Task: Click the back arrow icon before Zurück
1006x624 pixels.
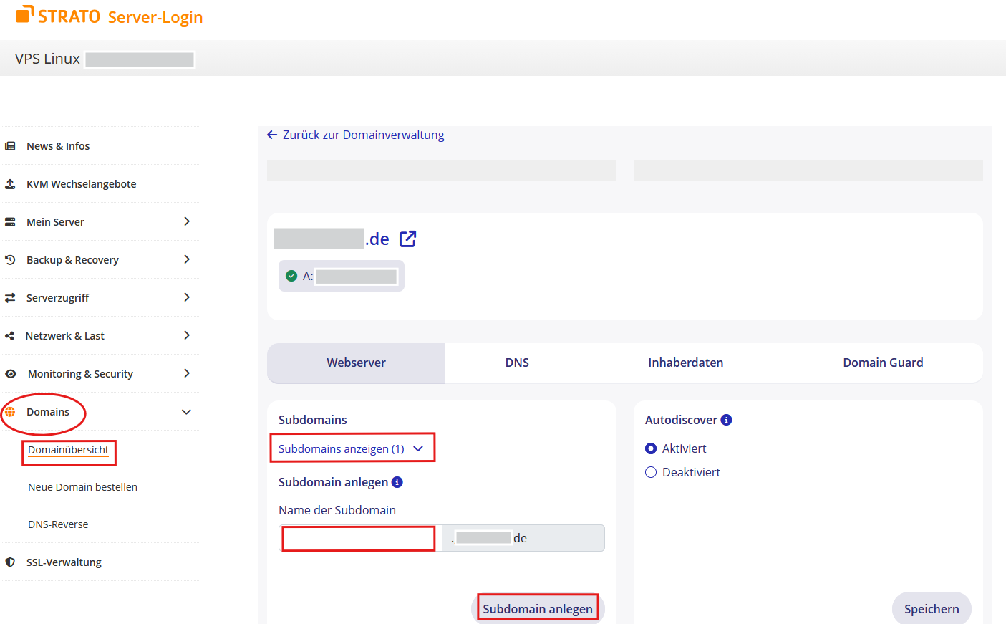Action: pyautogui.click(x=272, y=135)
